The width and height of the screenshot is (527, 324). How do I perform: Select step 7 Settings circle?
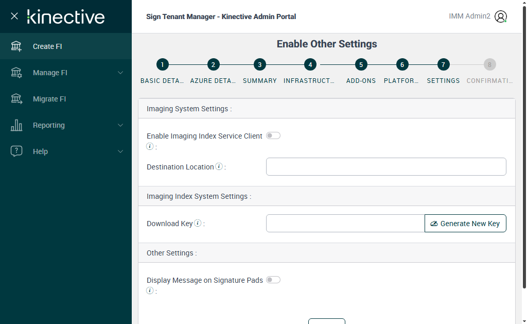coord(443,64)
